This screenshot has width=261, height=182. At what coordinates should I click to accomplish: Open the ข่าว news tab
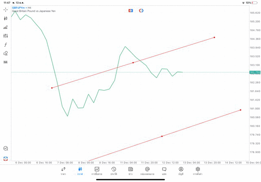click(130, 171)
